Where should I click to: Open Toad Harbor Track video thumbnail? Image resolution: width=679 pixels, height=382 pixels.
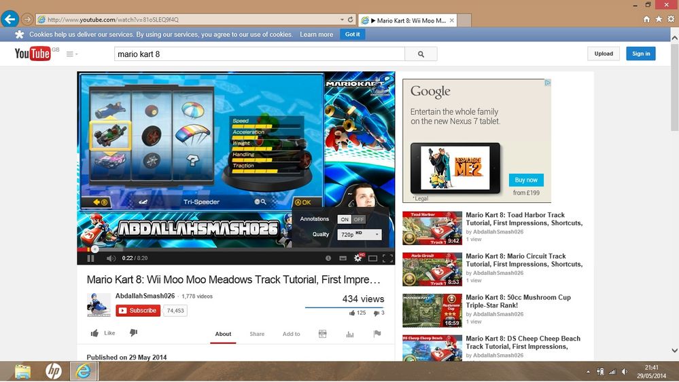pos(432,228)
